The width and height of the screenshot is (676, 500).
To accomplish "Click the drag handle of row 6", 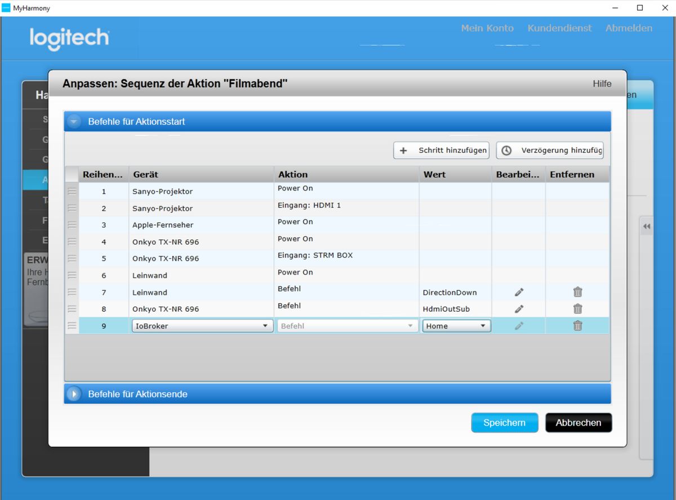I will [72, 275].
